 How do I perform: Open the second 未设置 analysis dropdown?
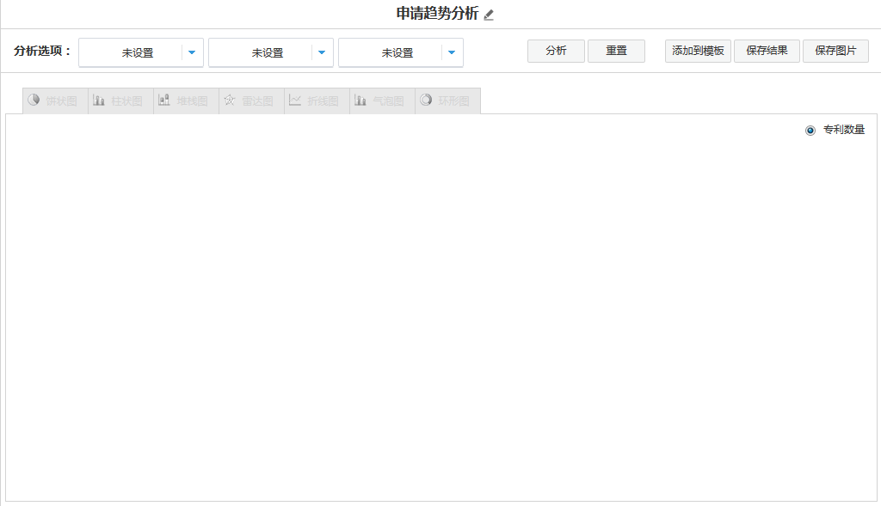(x=322, y=52)
